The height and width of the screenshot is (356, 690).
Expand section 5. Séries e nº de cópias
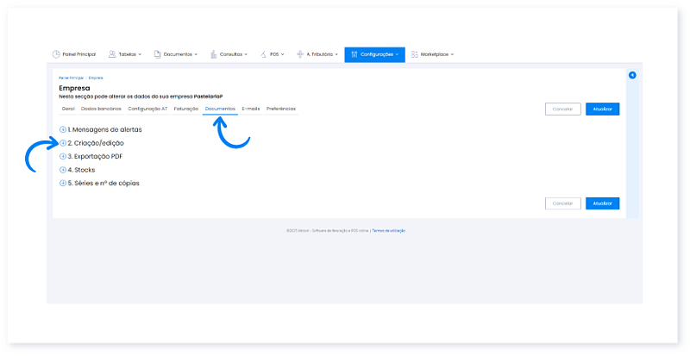coord(63,183)
